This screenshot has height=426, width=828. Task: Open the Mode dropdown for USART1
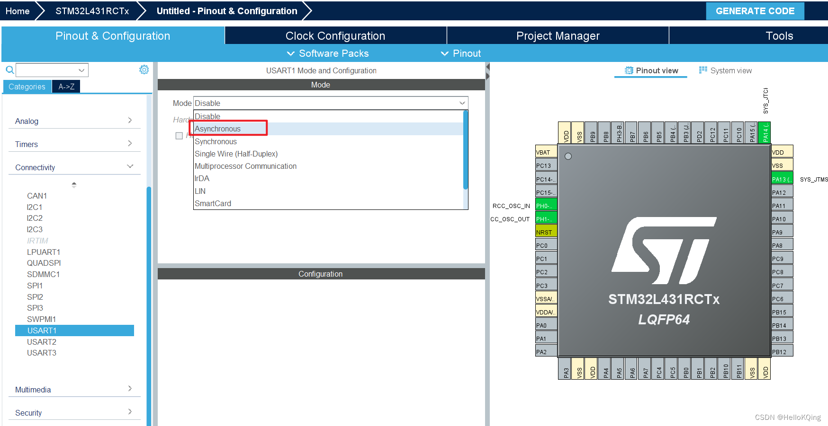331,103
